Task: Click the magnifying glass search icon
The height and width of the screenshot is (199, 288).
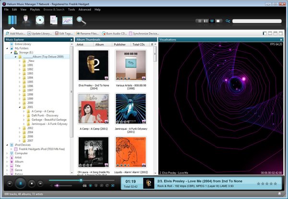Action: click(x=81, y=20)
